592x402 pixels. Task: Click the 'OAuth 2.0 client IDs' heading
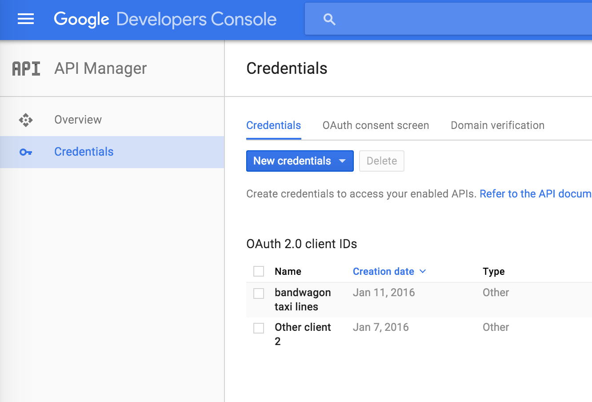[x=302, y=244]
